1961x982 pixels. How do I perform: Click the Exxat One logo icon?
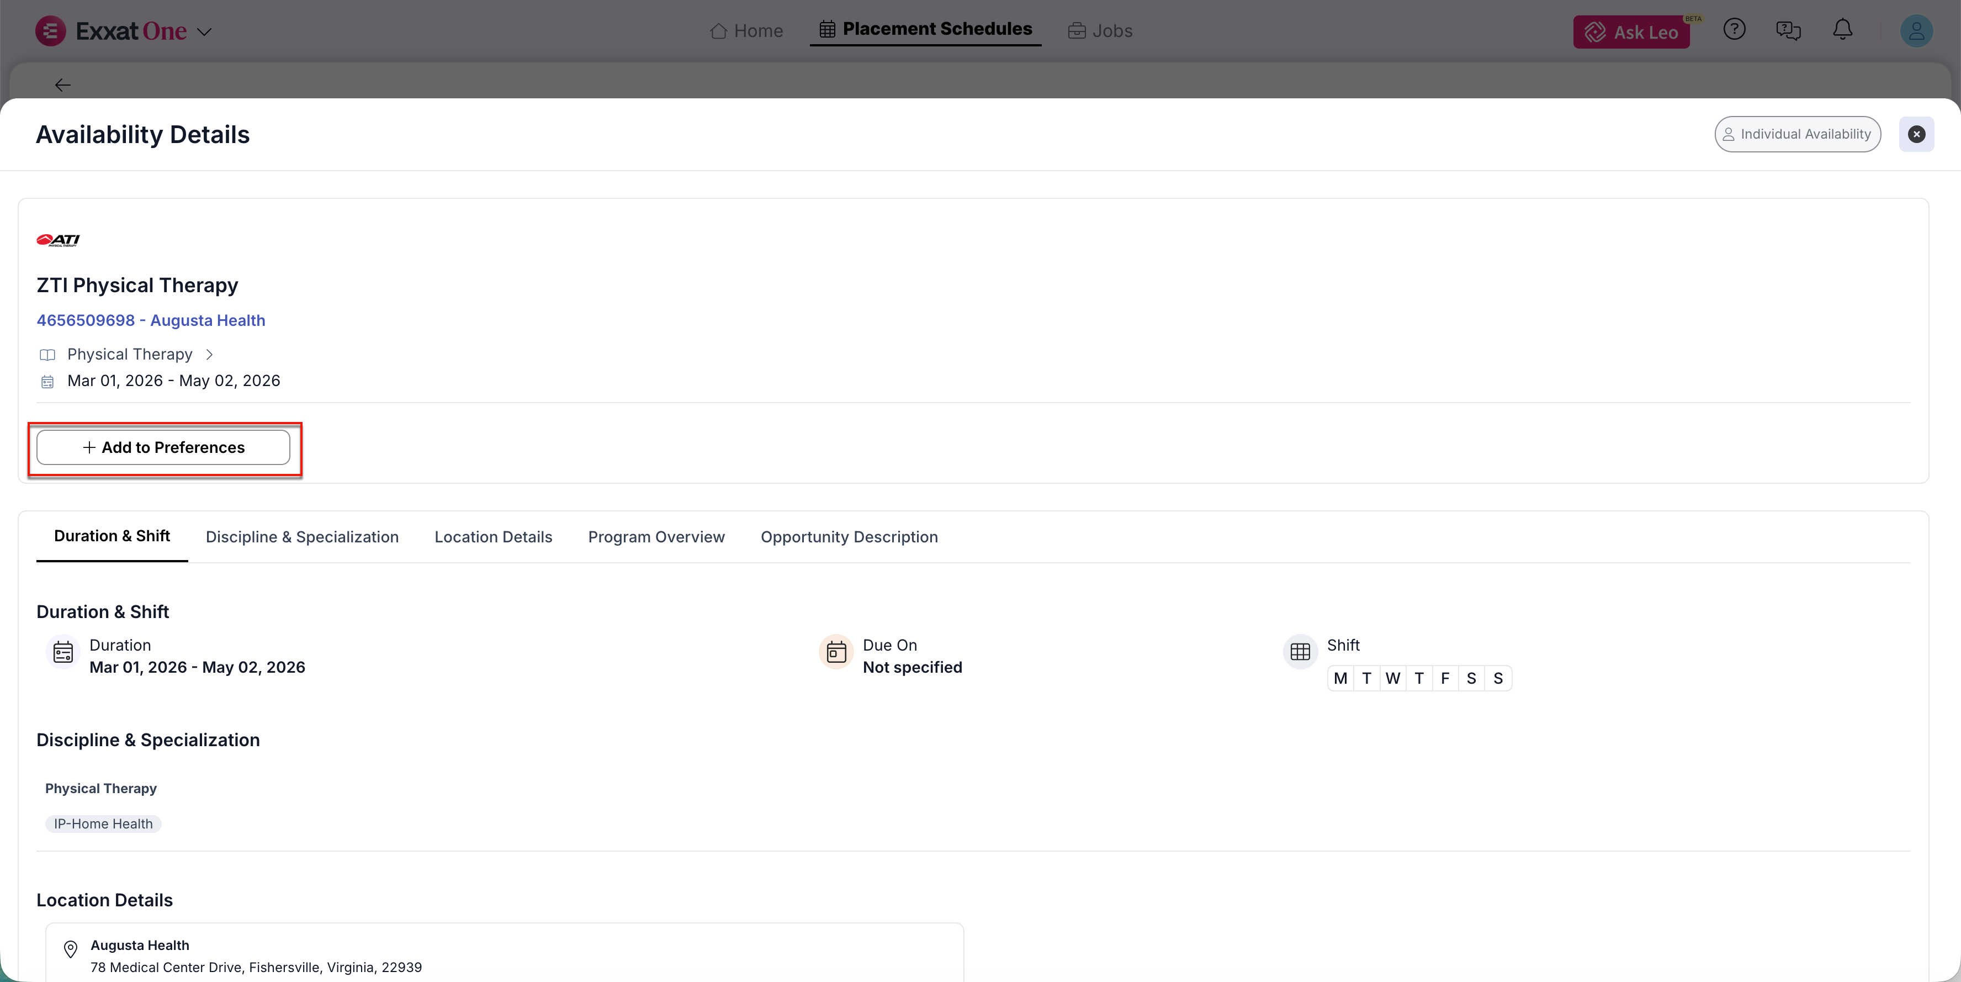coord(50,31)
